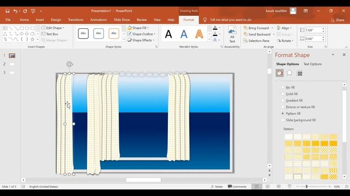Switch to the Transitions tab

[x=75, y=20]
